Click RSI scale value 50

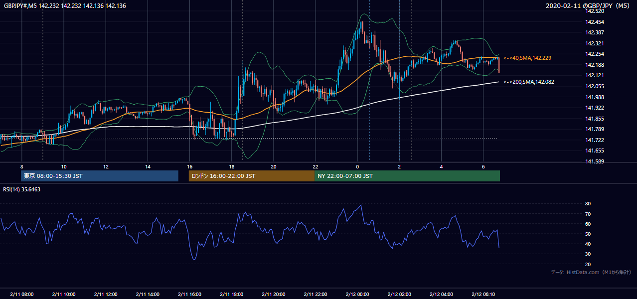tap(588, 234)
